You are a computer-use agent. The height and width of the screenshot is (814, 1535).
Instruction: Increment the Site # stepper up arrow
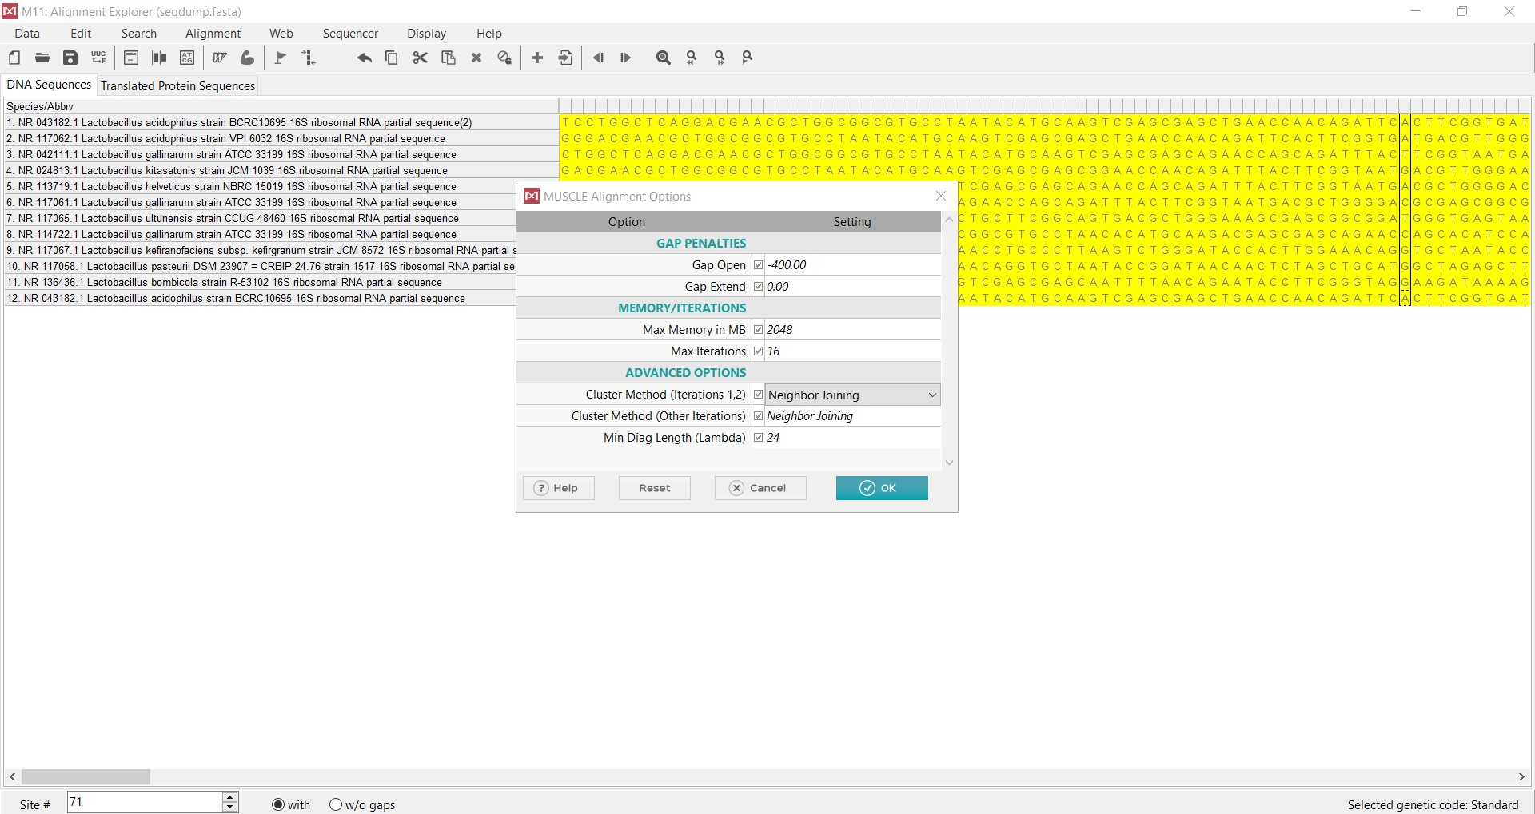(x=230, y=797)
